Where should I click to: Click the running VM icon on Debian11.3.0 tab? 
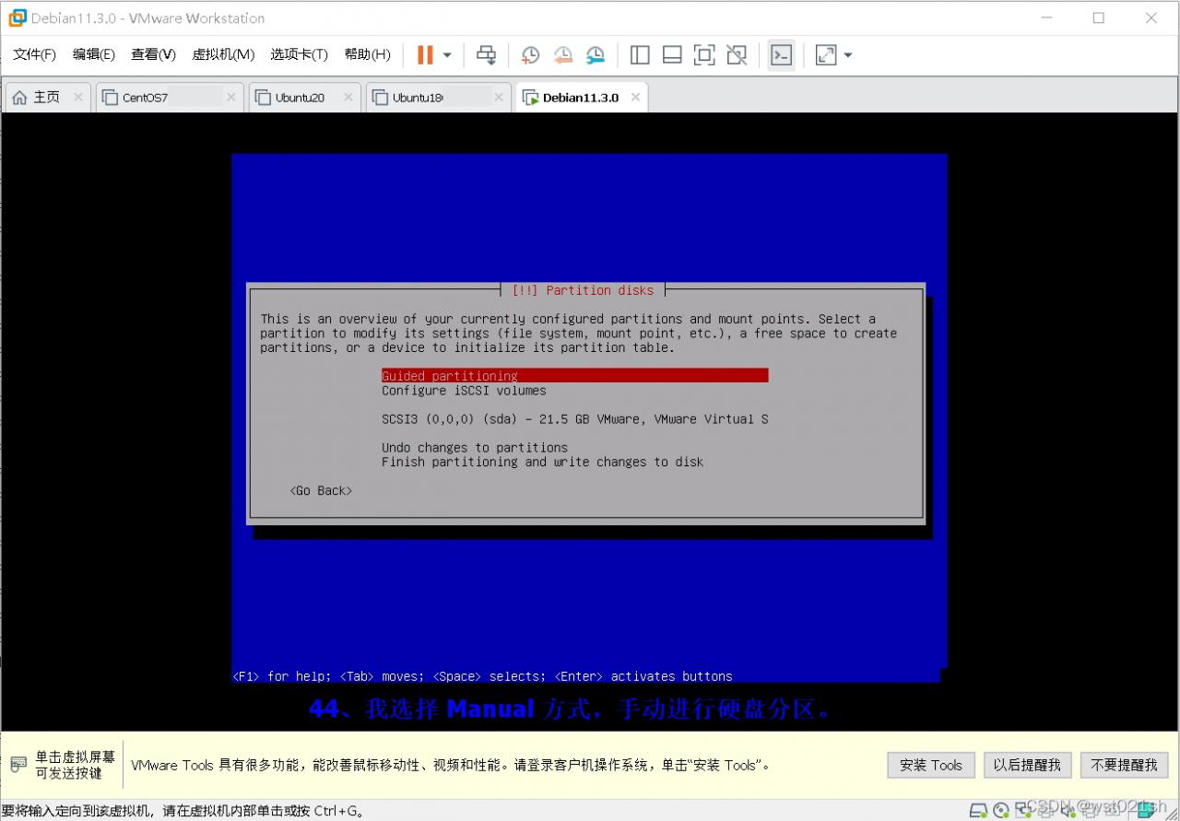pos(530,98)
